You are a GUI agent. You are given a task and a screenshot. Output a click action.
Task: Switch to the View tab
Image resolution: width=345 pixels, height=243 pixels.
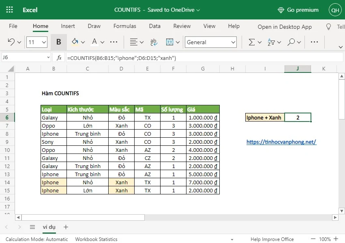click(209, 26)
